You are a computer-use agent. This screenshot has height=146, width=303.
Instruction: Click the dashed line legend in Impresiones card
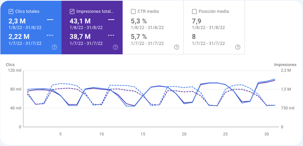[x=111, y=35]
